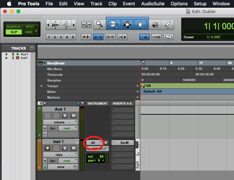
Task: Toggle Automation Follows Edit button
Action: (145, 37)
